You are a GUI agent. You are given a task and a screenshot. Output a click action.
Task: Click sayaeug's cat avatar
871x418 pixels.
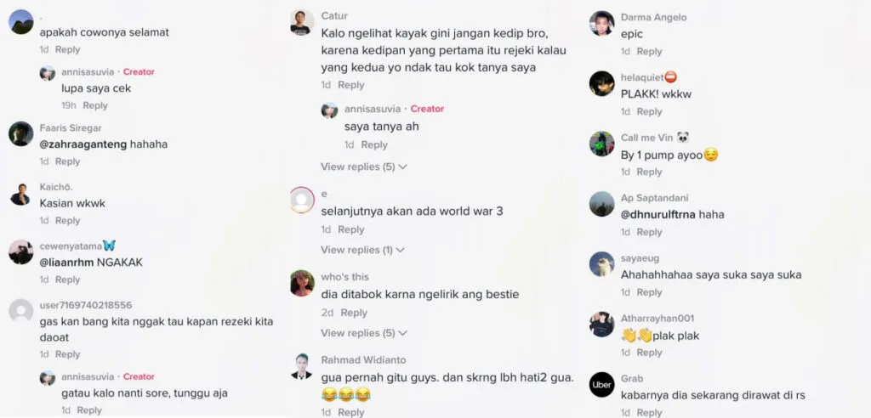pos(601,264)
